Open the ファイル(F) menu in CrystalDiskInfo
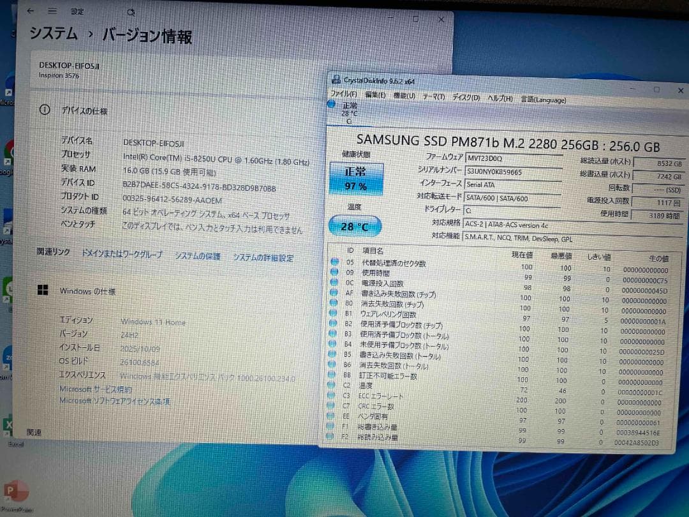The image size is (689, 517). click(x=343, y=94)
